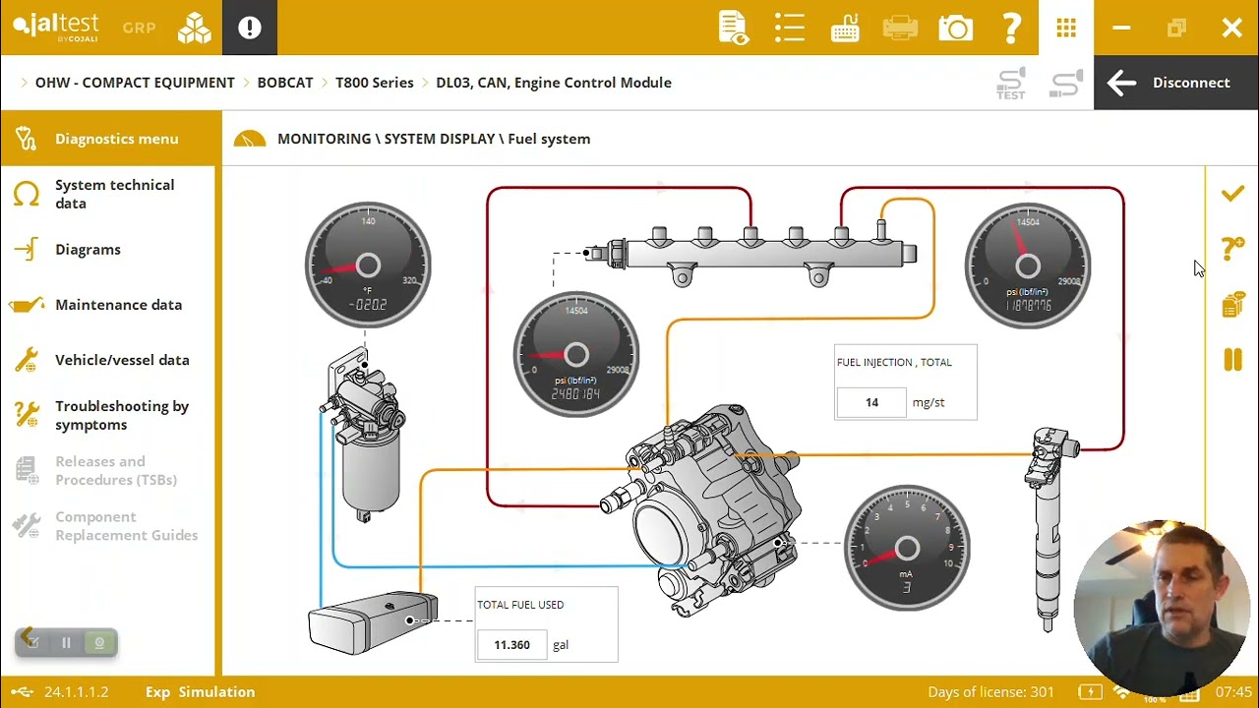
Task: Click "TOTAL FUEL USED" label
Action: [x=520, y=605]
